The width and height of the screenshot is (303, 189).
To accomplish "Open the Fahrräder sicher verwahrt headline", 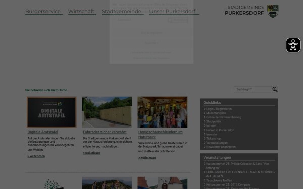I will (105, 132).
